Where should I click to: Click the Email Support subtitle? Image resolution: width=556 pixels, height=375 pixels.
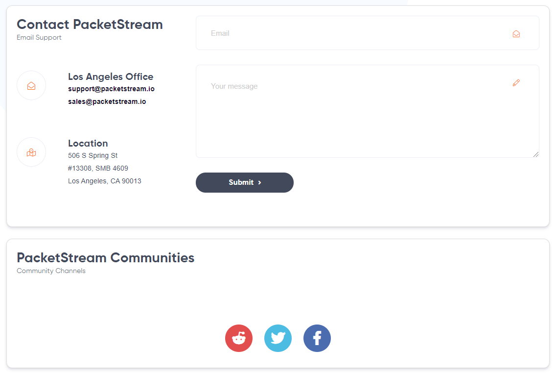click(39, 37)
